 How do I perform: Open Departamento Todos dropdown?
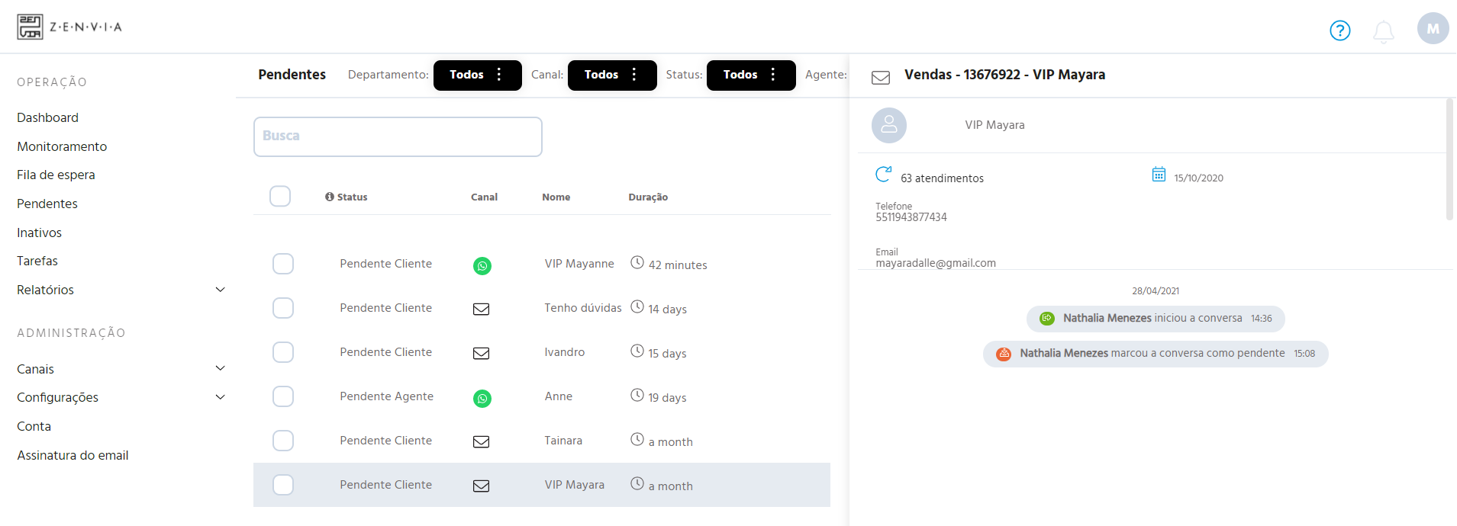pos(478,75)
